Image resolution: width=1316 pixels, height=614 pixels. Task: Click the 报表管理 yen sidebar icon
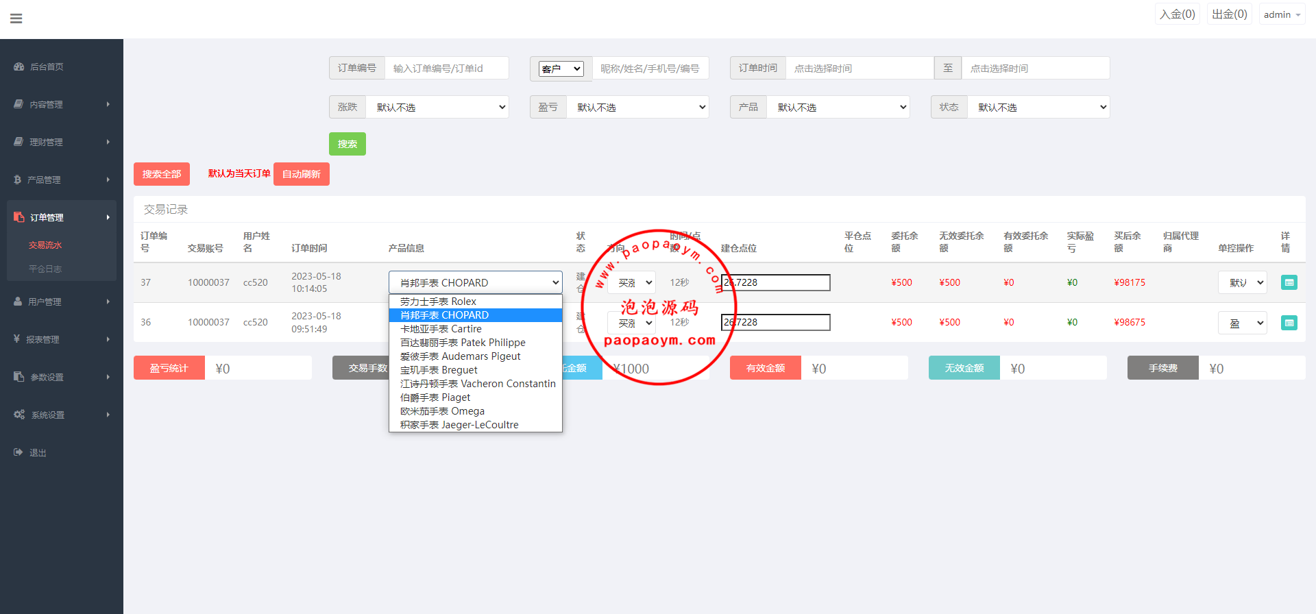17,339
